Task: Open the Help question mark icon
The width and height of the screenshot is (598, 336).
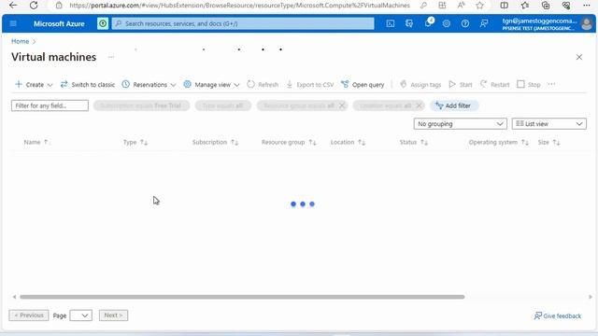Action: pyautogui.click(x=465, y=23)
